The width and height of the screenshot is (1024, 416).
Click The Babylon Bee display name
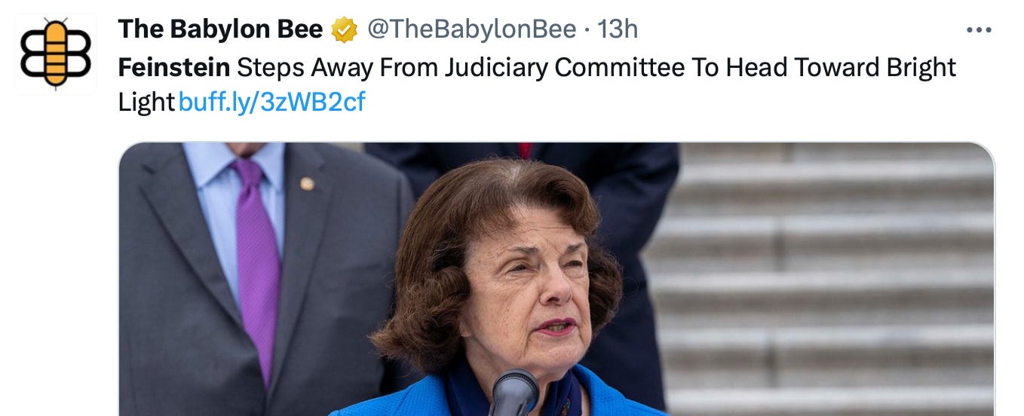point(220,30)
